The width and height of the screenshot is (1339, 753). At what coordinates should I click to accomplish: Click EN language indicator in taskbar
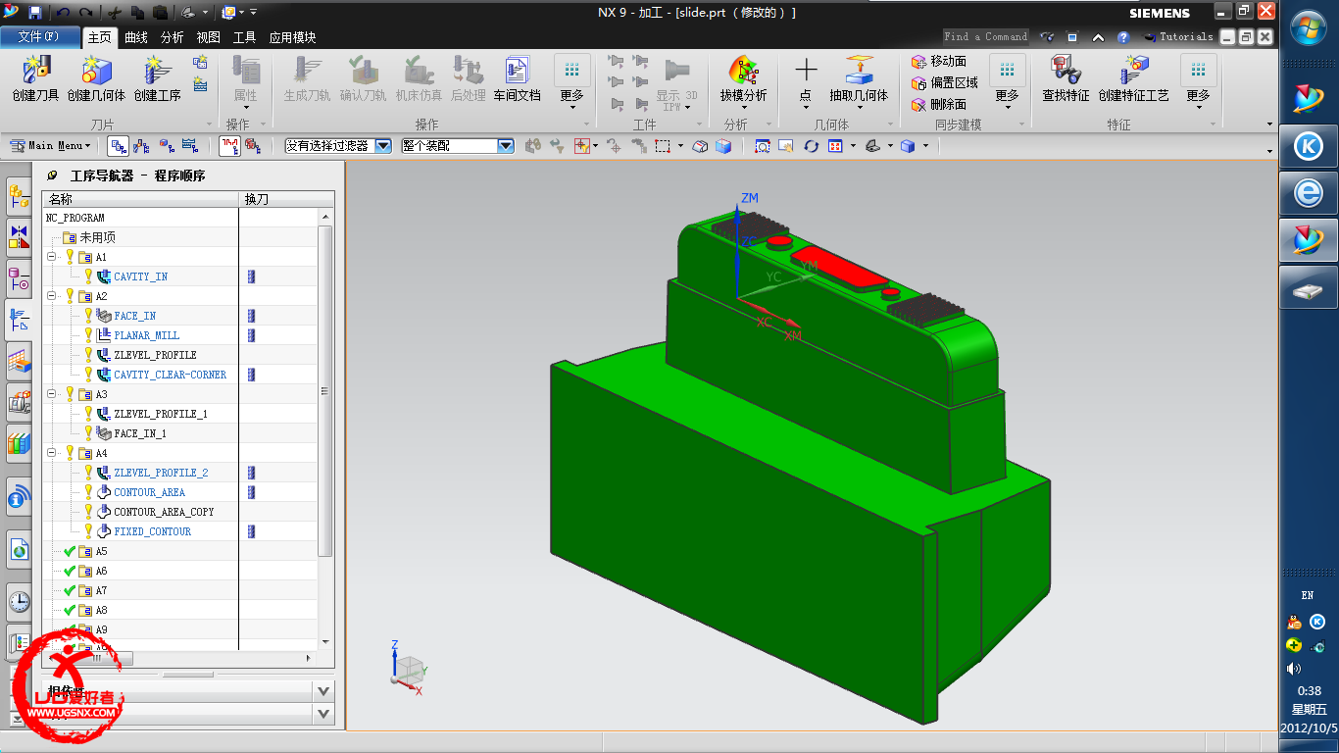coord(1308,595)
